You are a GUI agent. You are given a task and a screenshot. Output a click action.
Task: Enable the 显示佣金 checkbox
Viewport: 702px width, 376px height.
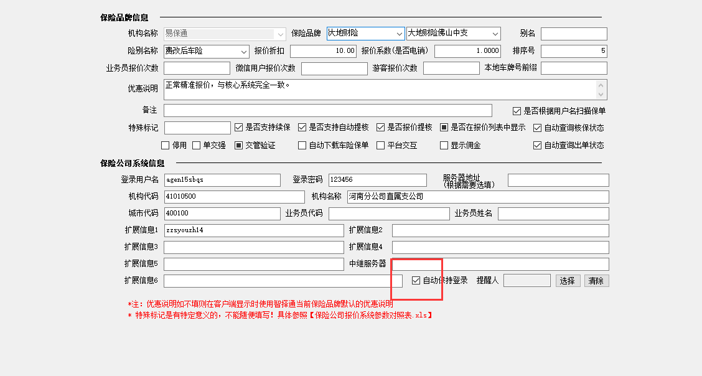pyautogui.click(x=444, y=146)
